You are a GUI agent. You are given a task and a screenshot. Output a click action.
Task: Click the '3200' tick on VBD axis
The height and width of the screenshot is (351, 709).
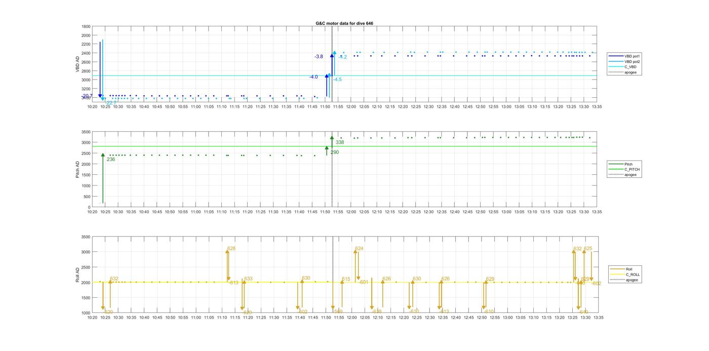point(86,89)
